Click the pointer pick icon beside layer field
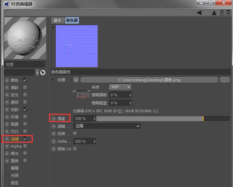 tap(43, 73)
